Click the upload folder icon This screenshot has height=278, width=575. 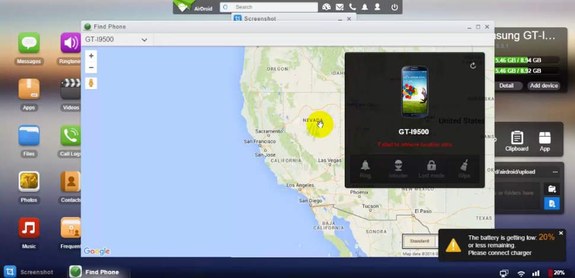point(551,189)
